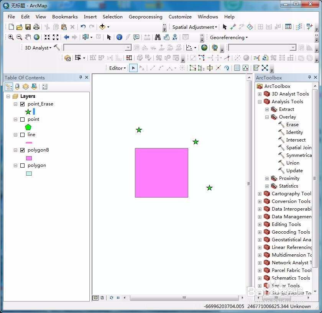Select the Zoom In magnifier tool
The height and width of the screenshot is (313, 322).
coord(11,37)
